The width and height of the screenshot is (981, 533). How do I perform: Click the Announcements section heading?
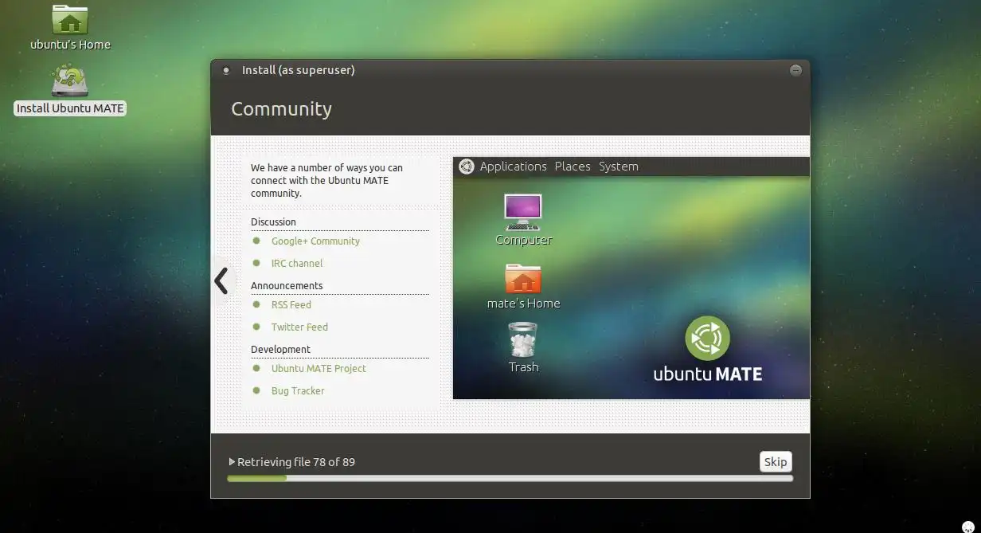pos(287,285)
